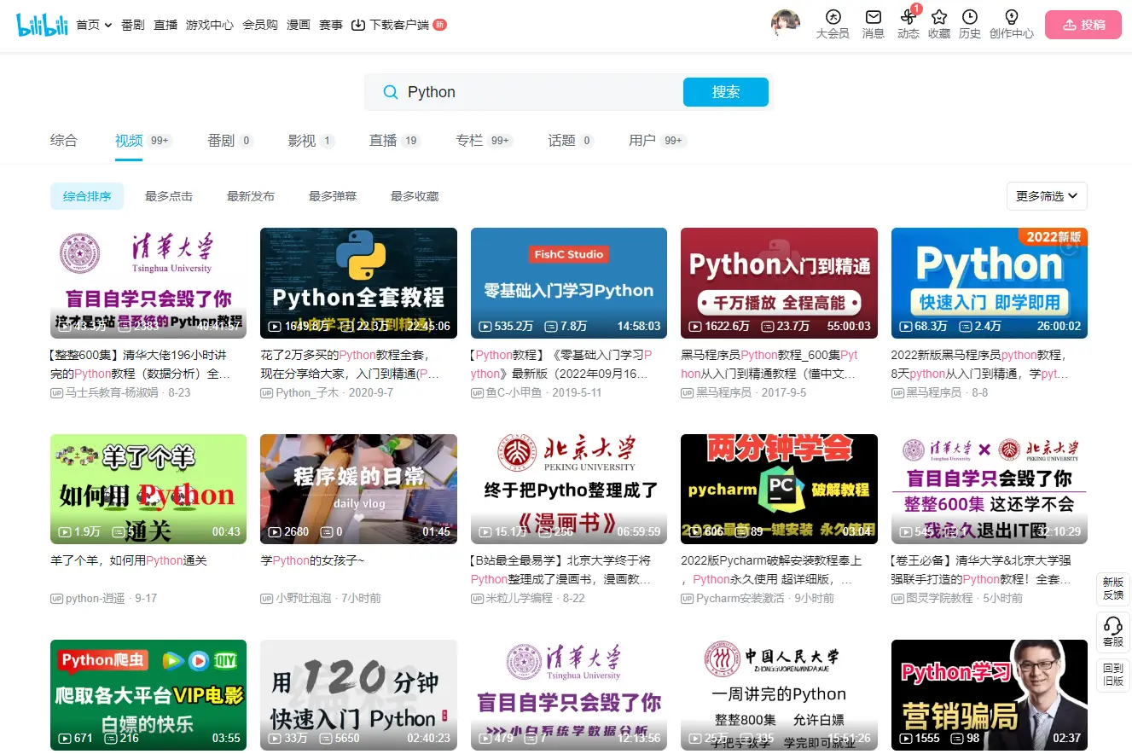
Task: Open uploader python-逍遥
Action: point(96,598)
